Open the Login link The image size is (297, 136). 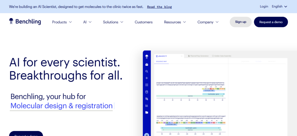click(x=264, y=6)
